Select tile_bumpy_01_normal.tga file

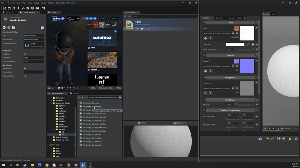(92, 141)
